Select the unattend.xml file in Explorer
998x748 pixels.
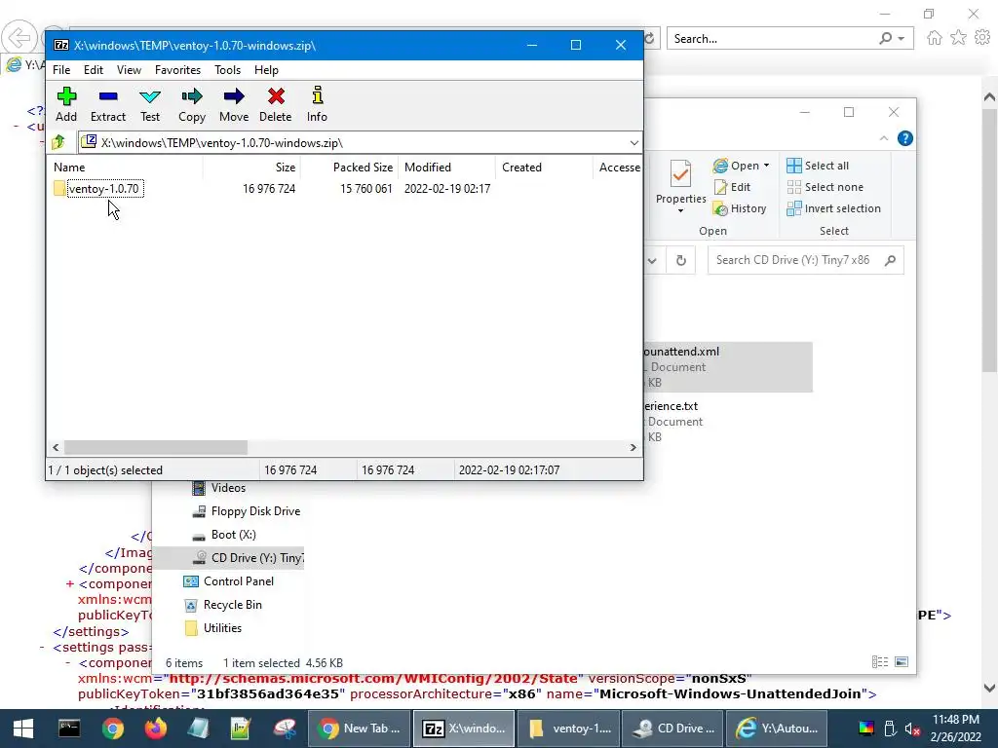pos(728,367)
